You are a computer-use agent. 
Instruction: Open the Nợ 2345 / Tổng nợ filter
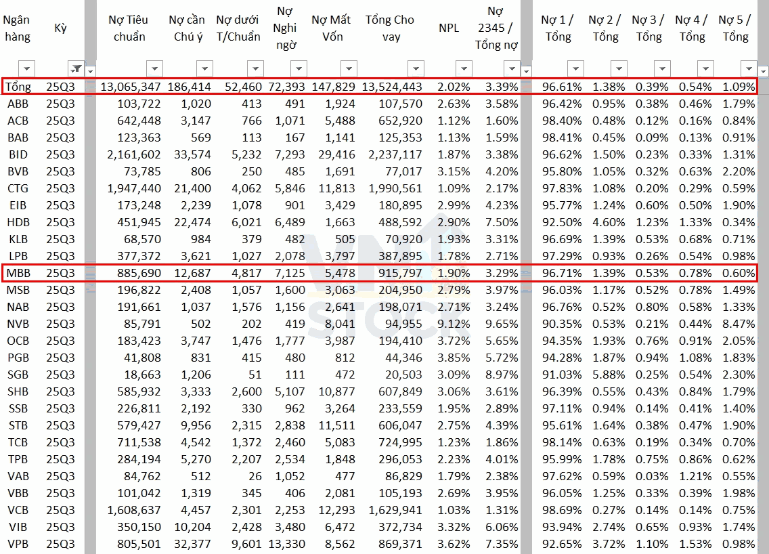click(512, 68)
